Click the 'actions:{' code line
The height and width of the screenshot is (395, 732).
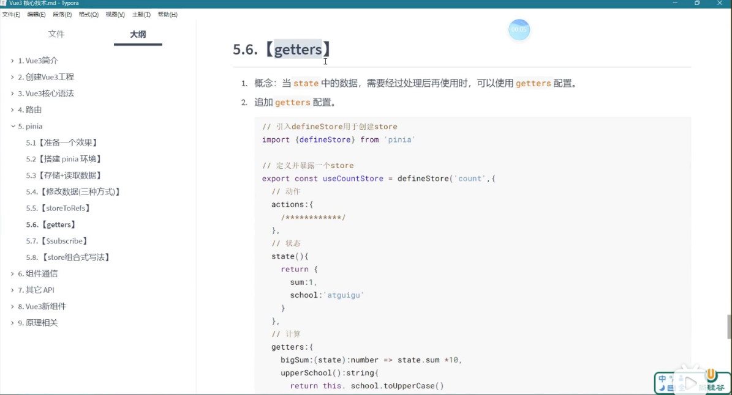292,204
